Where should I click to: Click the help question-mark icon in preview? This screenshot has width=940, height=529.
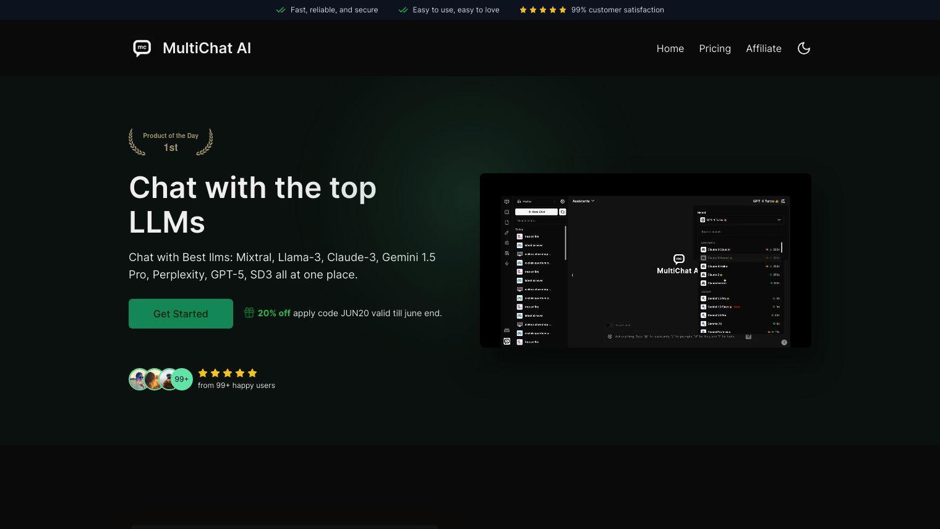pos(784,342)
